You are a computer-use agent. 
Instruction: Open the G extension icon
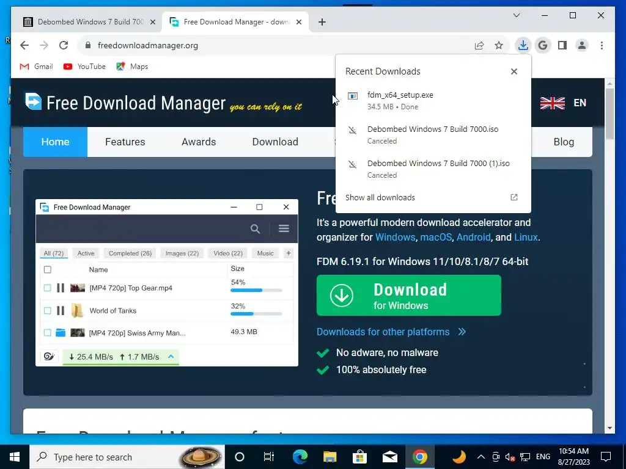[x=543, y=45]
